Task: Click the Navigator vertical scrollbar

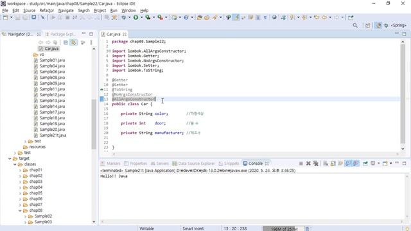Action: pos(94,124)
